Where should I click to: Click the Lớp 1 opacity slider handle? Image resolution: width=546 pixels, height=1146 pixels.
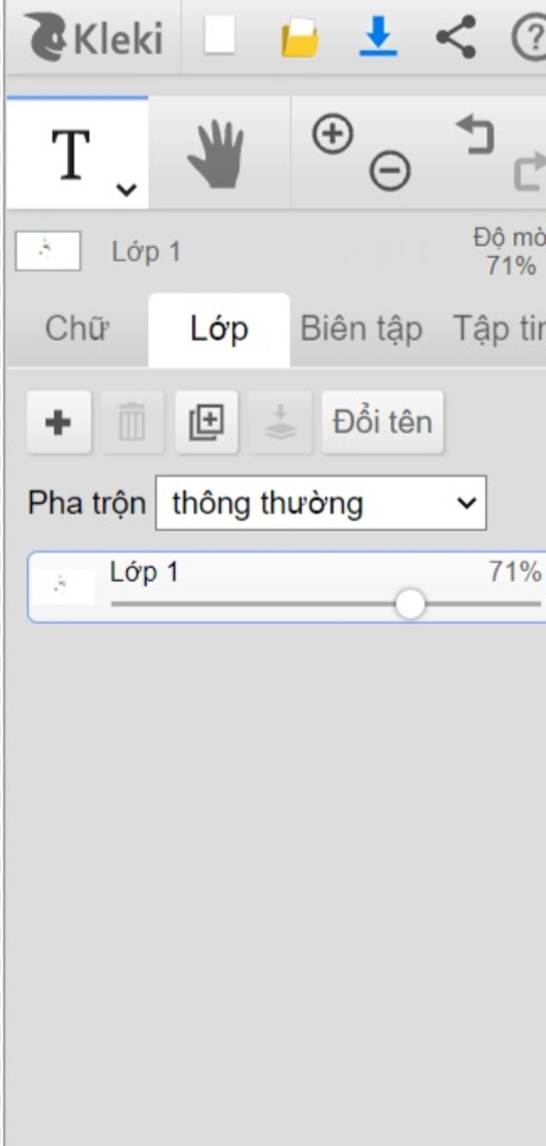410,604
